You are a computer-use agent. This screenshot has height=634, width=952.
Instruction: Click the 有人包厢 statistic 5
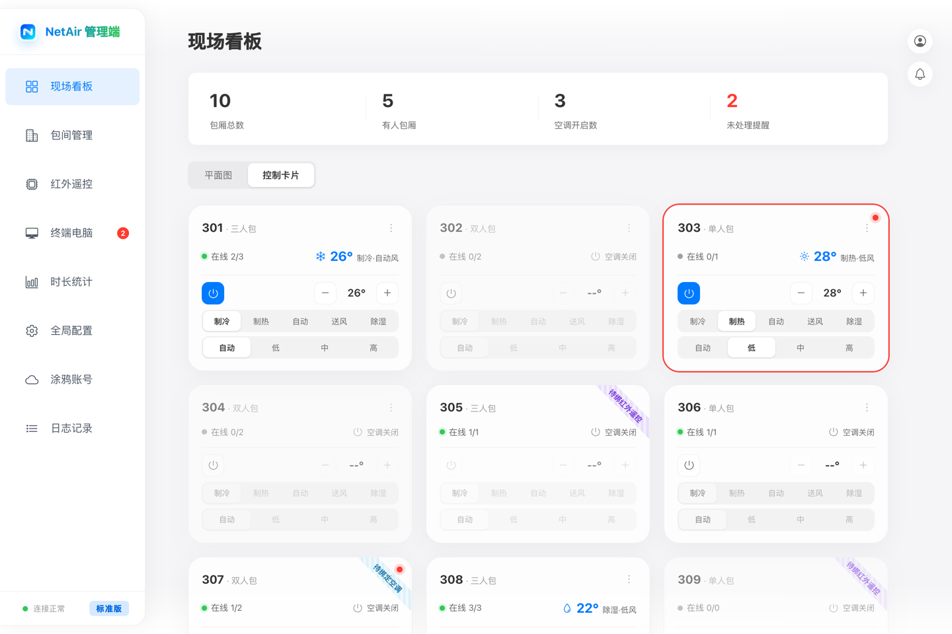click(388, 101)
